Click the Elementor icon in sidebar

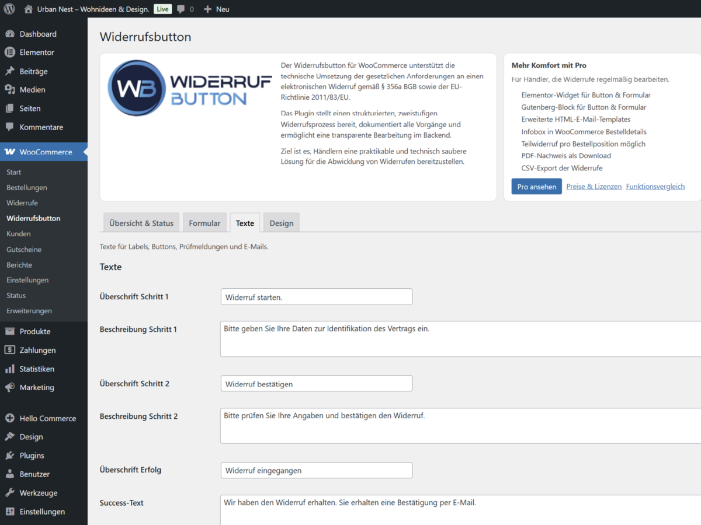pos(10,52)
